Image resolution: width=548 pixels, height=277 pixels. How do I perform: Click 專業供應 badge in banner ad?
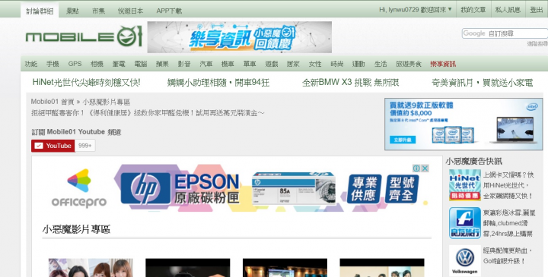364,189
